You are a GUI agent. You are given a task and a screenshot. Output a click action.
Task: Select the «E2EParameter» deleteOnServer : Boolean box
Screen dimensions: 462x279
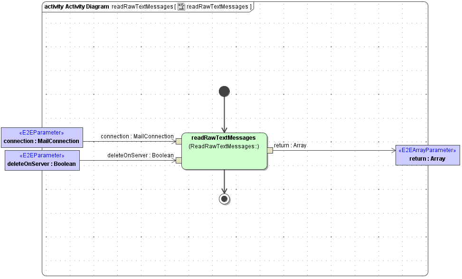point(42,160)
